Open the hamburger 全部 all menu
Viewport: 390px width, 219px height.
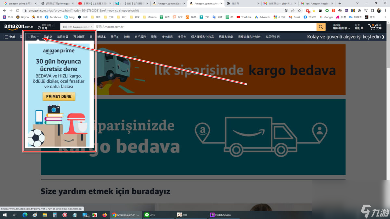10,37
